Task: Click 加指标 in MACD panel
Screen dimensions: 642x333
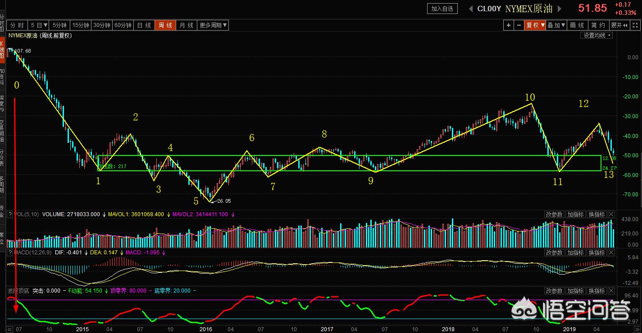Action: click(576, 253)
